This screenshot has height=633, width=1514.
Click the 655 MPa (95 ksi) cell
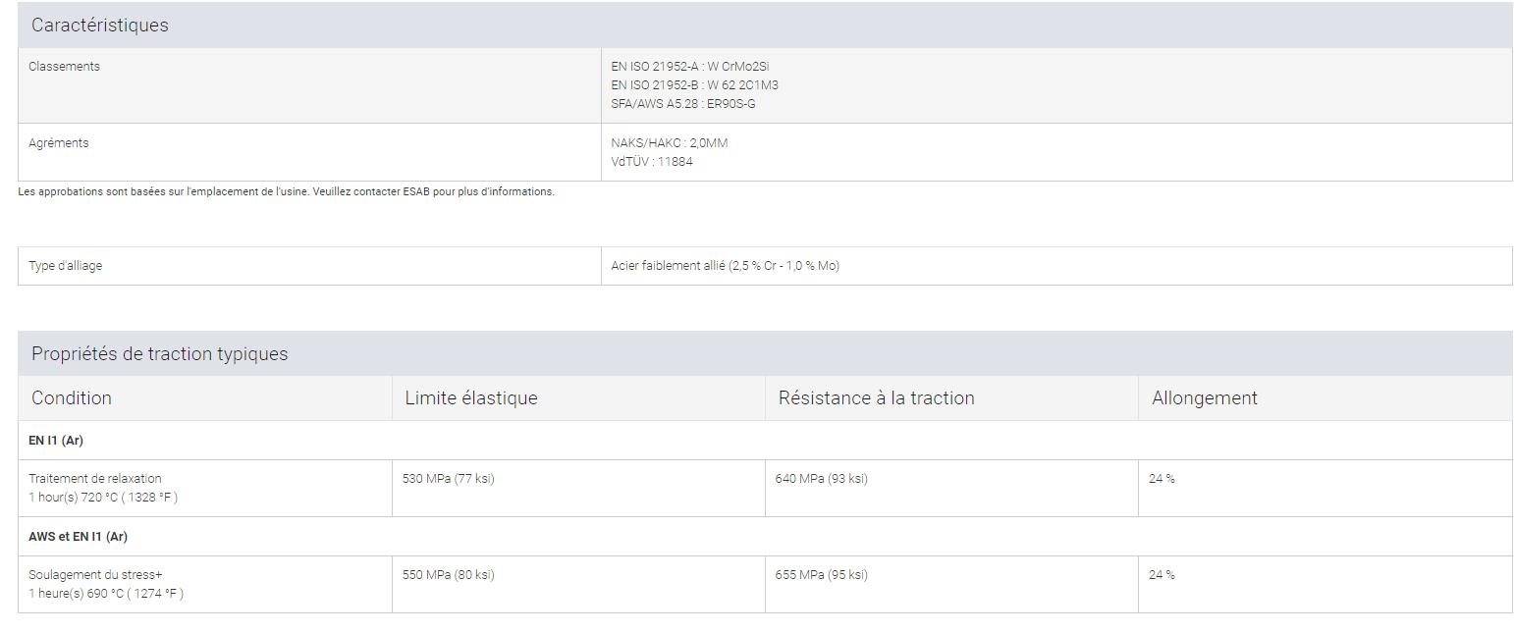point(821,575)
